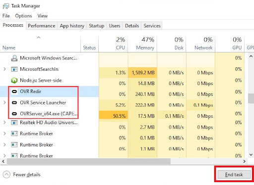
Task: Switch to the App history tab
Action: 72,26
